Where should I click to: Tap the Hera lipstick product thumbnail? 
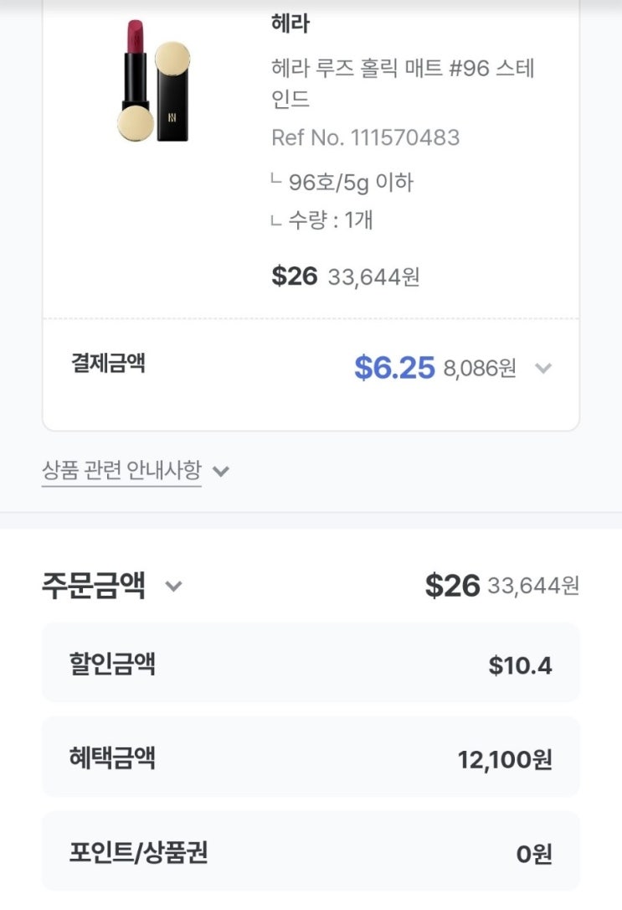coord(154,81)
